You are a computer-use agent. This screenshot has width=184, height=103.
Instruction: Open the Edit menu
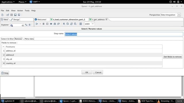point(7,11)
